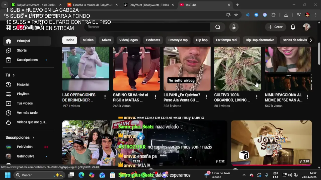Open PelaVisión channel subscription

tap(27, 147)
